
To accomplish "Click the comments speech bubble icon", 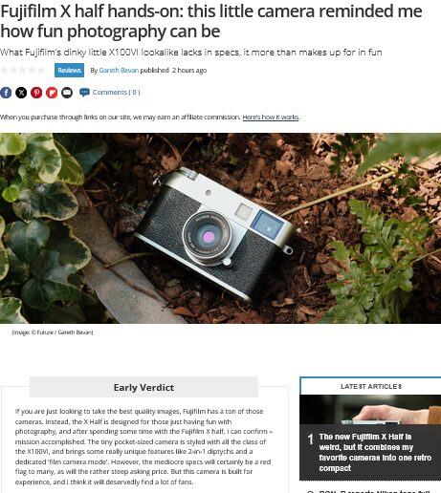I will 84,93.
